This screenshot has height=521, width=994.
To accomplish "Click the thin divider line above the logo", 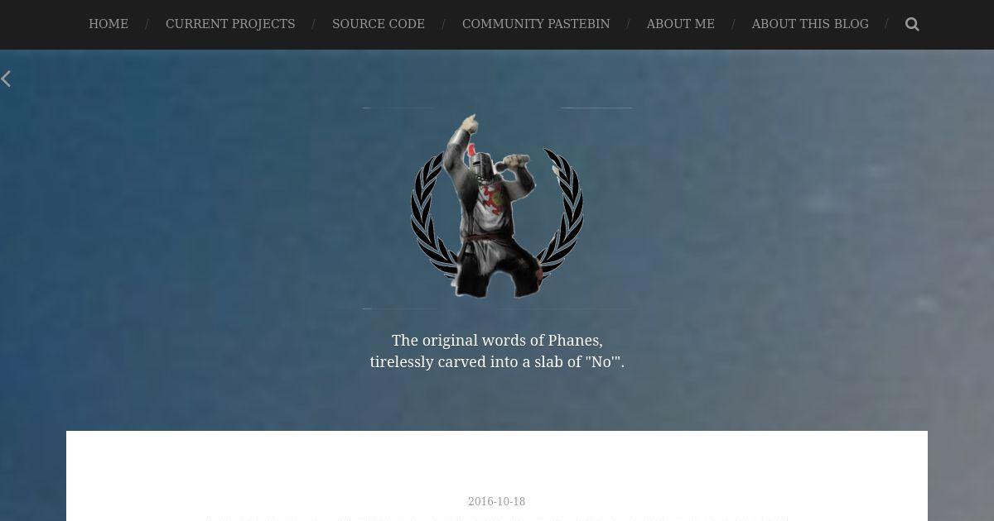I will click(x=497, y=108).
